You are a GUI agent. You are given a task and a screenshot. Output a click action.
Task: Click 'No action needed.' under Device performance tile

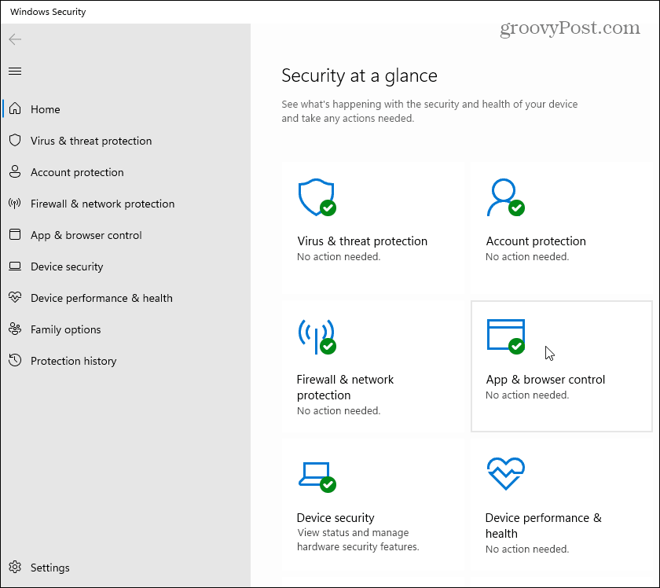pos(527,549)
